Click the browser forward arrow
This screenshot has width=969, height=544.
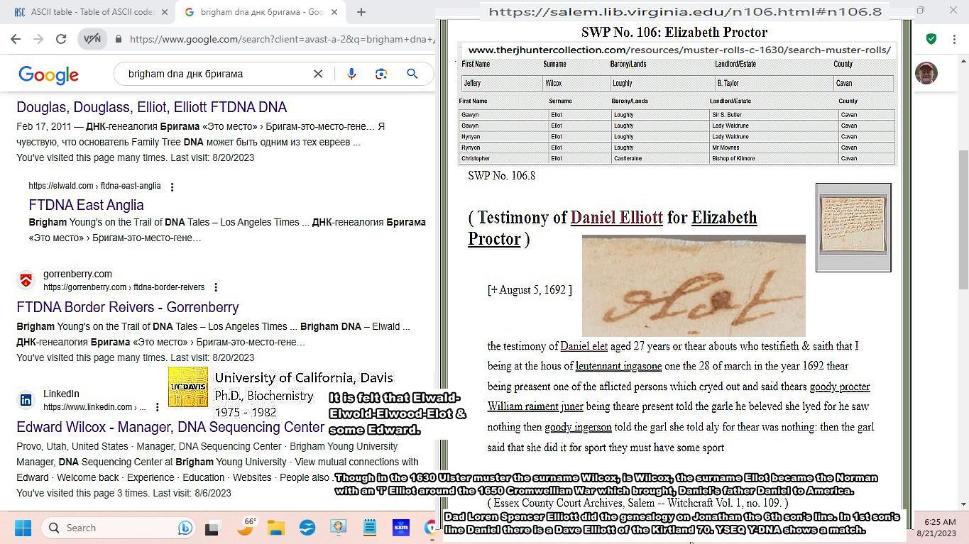[x=39, y=39]
